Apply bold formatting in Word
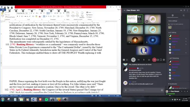The width and height of the screenshot is (190, 107). 18,16
